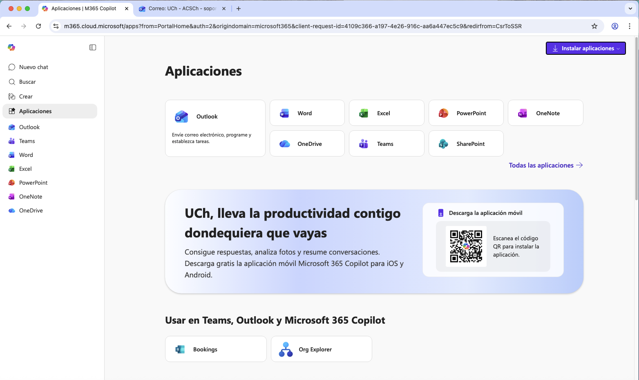The height and width of the screenshot is (380, 639).
Task: Switch to the Correo: UCh - ACSCh tab
Action: (x=182, y=9)
